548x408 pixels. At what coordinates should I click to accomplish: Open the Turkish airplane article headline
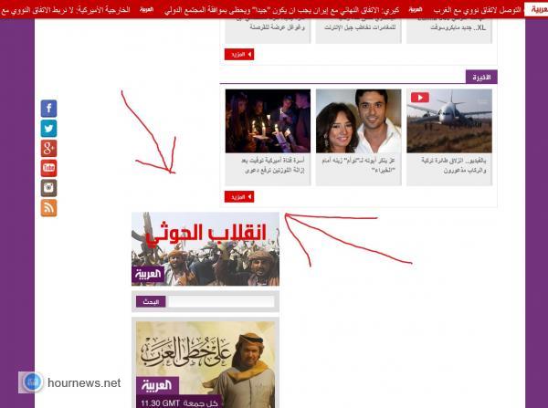[x=454, y=165]
